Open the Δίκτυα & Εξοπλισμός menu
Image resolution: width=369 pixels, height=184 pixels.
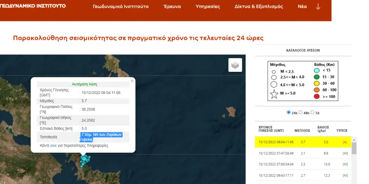258,7
